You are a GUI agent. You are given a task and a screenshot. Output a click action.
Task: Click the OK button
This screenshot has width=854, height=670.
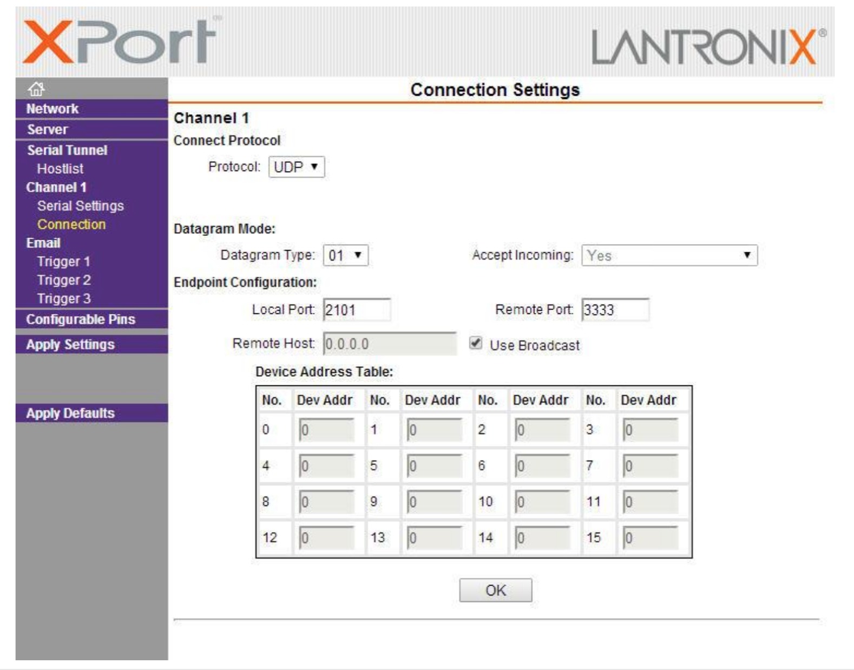(496, 590)
